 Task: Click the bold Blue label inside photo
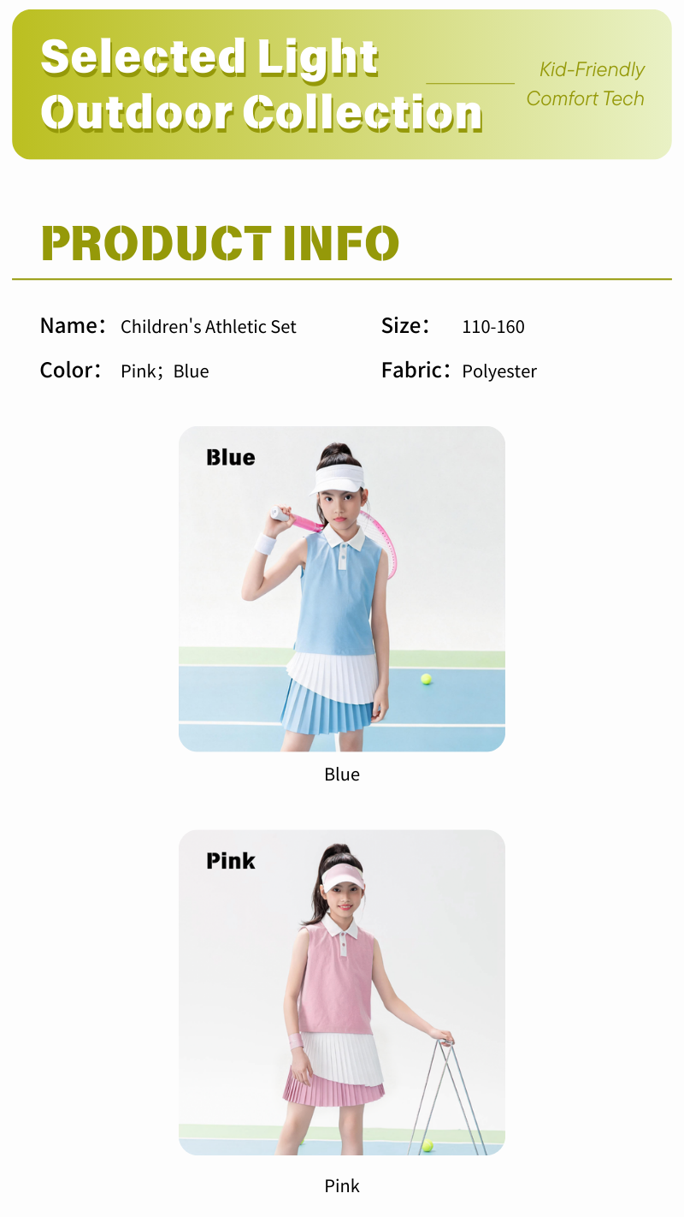pyautogui.click(x=230, y=458)
